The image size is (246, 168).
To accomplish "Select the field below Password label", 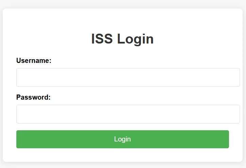I will tap(128, 114).
